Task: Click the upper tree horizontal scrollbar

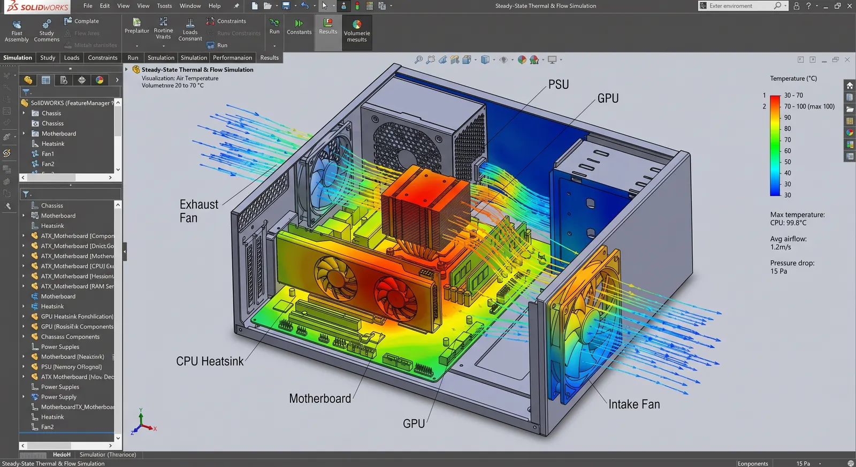Action: point(67,177)
